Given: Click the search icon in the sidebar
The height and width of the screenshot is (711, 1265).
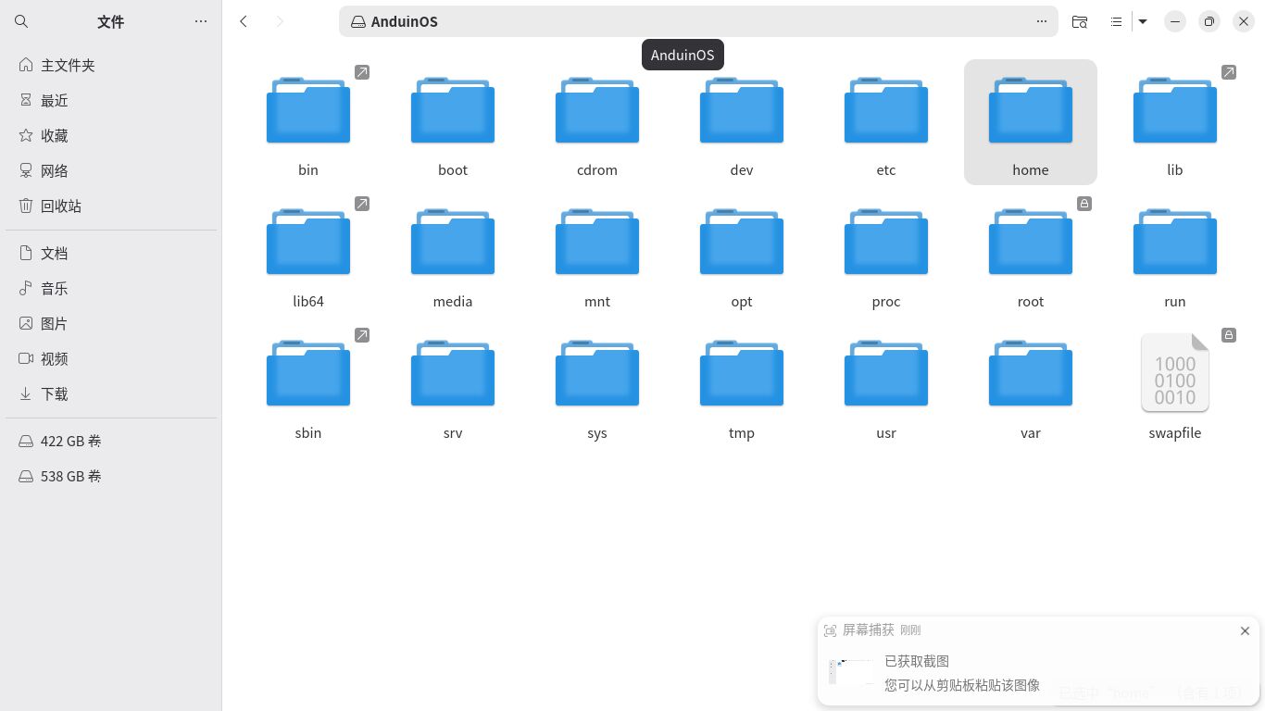Looking at the screenshot, I should point(21,21).
